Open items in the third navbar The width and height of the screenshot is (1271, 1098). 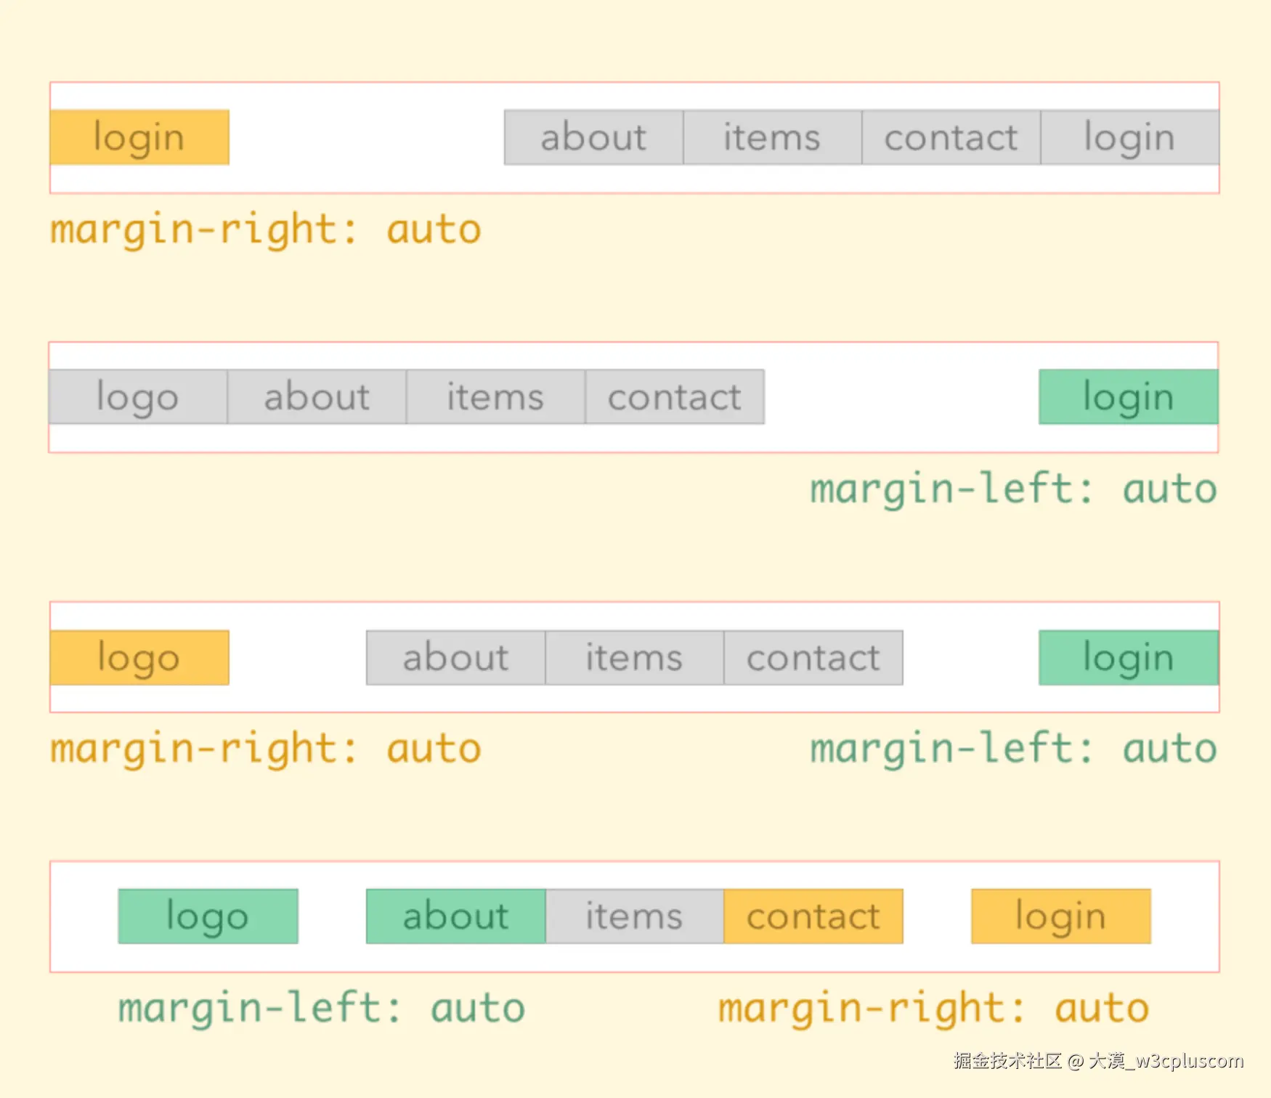[x=634, y=657]
